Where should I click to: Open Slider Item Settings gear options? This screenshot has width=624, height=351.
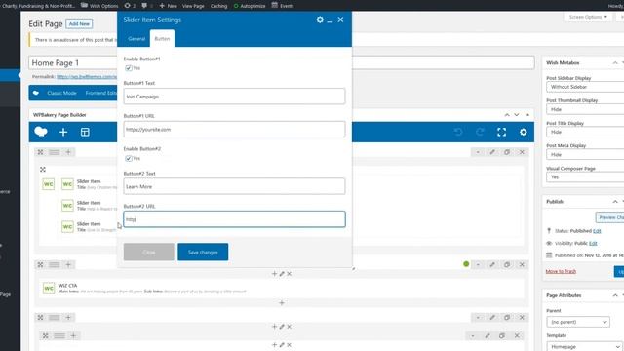pos(320,19)
